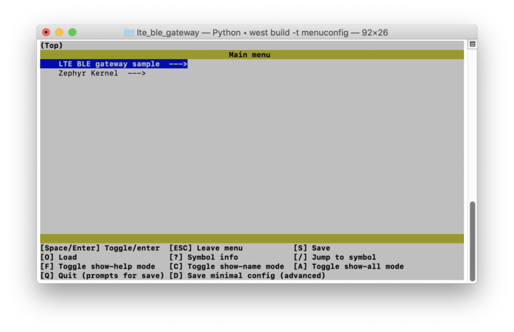Click the folder icon in the title bar
Image resolution: width=514 pixels, height=332 pixels.
click(x=129, y=32)
